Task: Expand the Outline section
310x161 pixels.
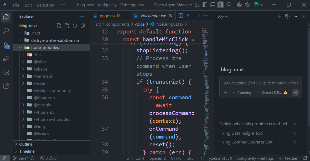Action: [51, 144]
